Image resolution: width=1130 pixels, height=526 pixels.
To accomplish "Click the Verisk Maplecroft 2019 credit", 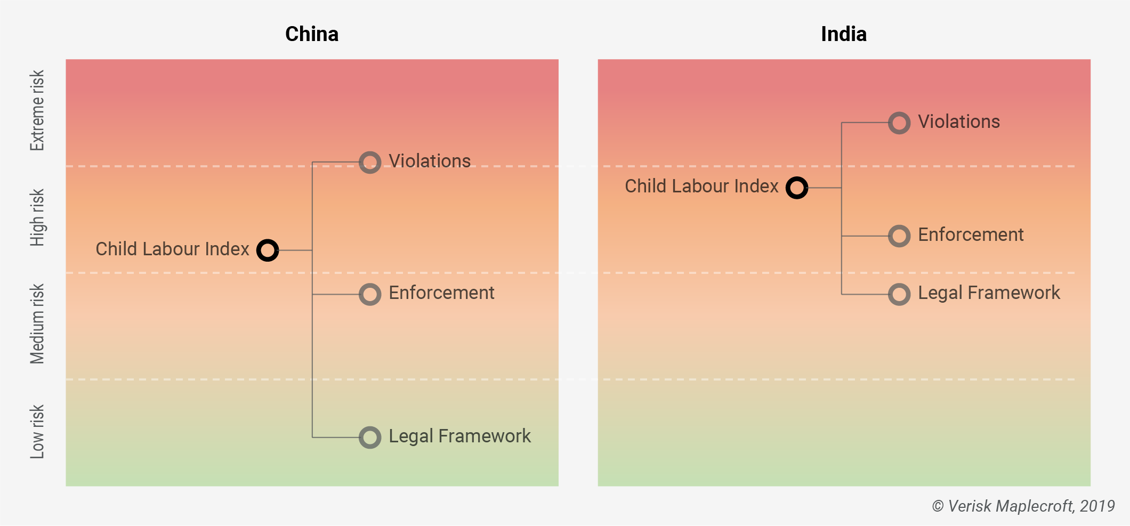I will pyautogui.click(x=1023, y=506).
